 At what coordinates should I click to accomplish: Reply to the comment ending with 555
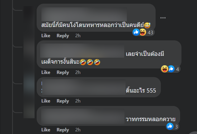tap(63, 101)
